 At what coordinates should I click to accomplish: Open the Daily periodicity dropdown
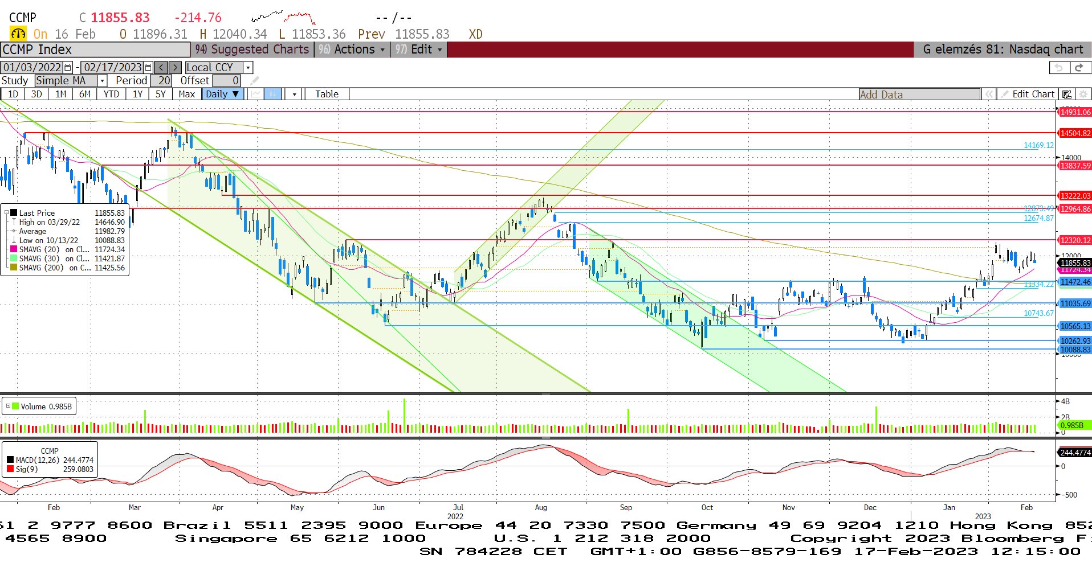point(223,94)
